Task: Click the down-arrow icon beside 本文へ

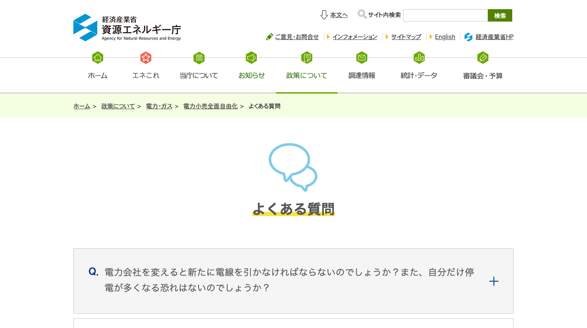Action: [x=324, y=15]
